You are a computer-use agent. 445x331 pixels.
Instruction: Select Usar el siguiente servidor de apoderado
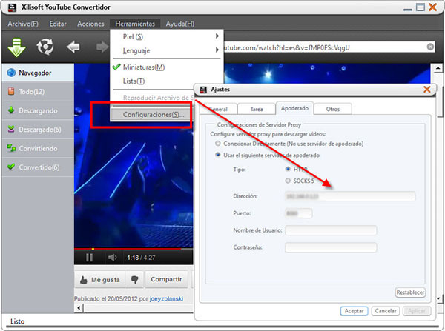click(217, 155)
